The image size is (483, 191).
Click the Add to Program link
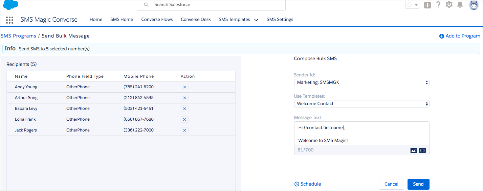(x=460, y=36)
